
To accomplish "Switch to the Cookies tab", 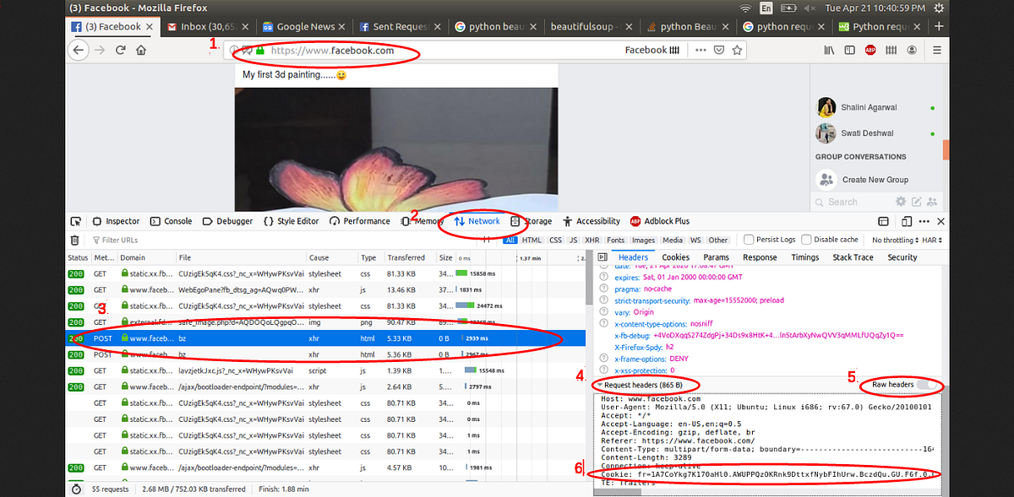I will [x=676, y=257].
